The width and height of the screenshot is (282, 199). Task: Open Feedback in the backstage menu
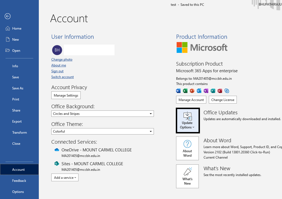19,181
